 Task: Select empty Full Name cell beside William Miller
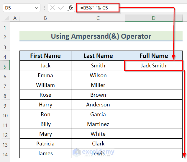click(154, 85)
